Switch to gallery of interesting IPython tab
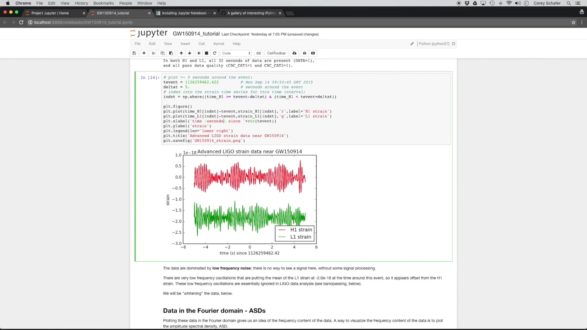Screen dimensions: 587x330 (x=251, y=13)
